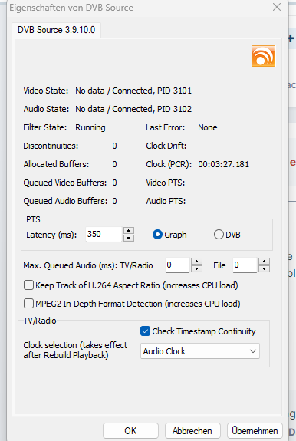
Task: Select the Graph PTS radio button
Action: (x=157, y=235)
